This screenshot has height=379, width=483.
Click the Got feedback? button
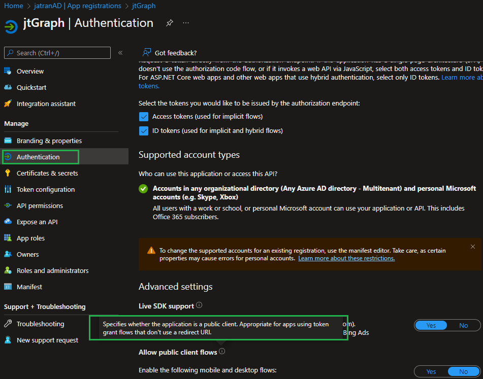coord(175,53)
